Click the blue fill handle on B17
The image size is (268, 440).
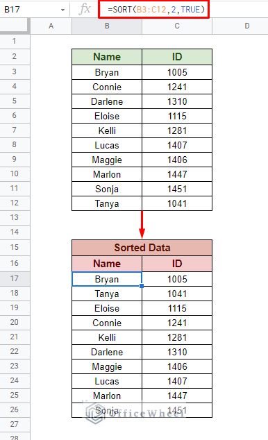pos(142,286)
